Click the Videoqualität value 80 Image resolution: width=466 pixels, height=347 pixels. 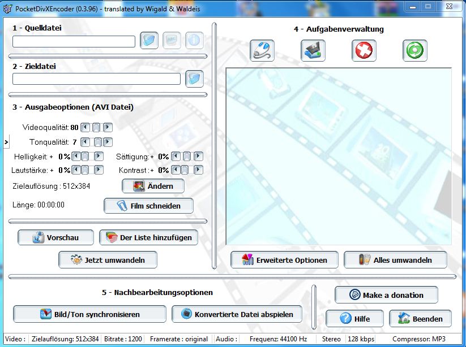point(74,128)
